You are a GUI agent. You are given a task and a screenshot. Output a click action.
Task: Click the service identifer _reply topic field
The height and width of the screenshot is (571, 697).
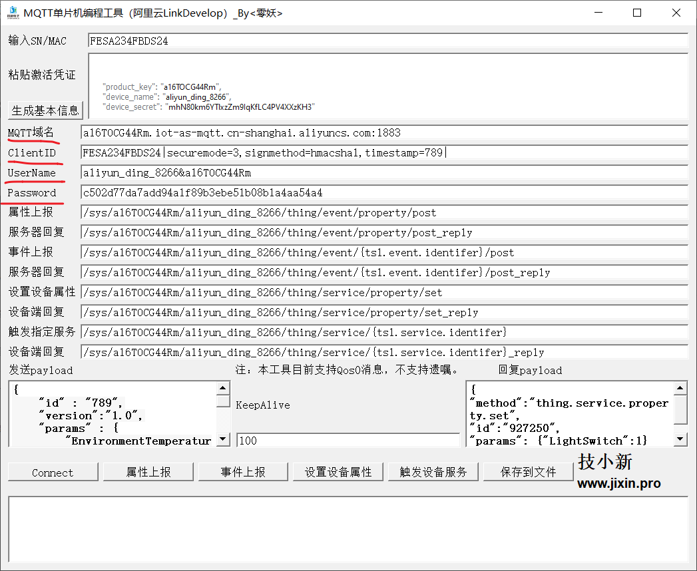[x=385, y=352]
